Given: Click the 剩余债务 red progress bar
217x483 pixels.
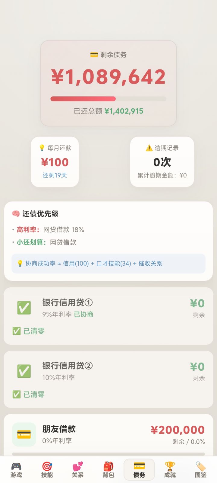Looking at the screenshot, I should click(108, 99).
